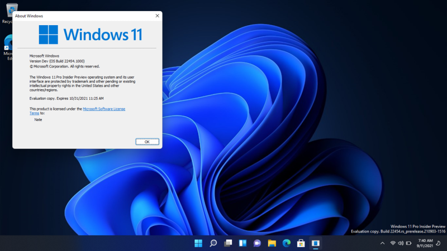
Task: Open Task View from the taskbar
Action: pyautogui.click(x=228, y=243)
